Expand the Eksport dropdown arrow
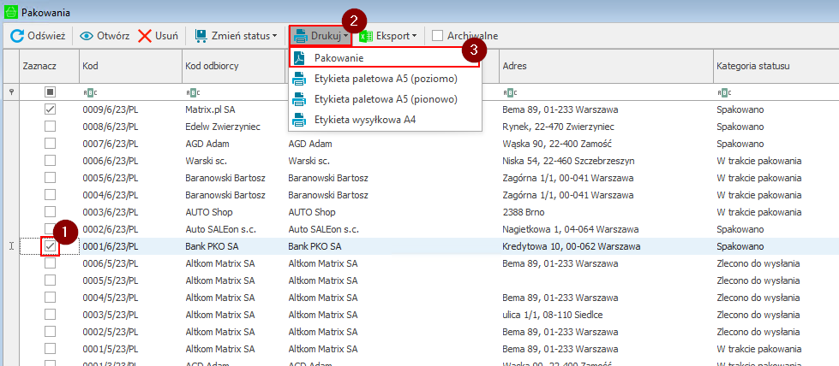The image size is (839, 366). [x=414, y=36]
